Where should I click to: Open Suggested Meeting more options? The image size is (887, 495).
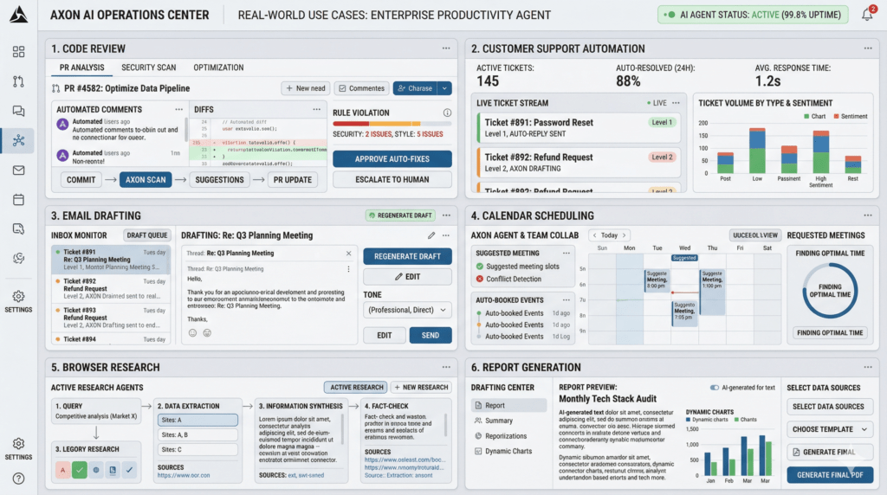[x=566, y=254]
